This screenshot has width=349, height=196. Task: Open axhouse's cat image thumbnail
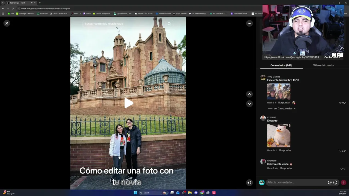point(279,136)
